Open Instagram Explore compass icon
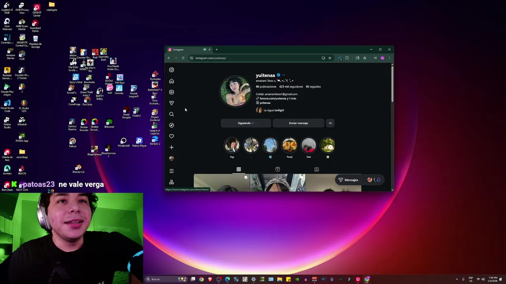 172,125
